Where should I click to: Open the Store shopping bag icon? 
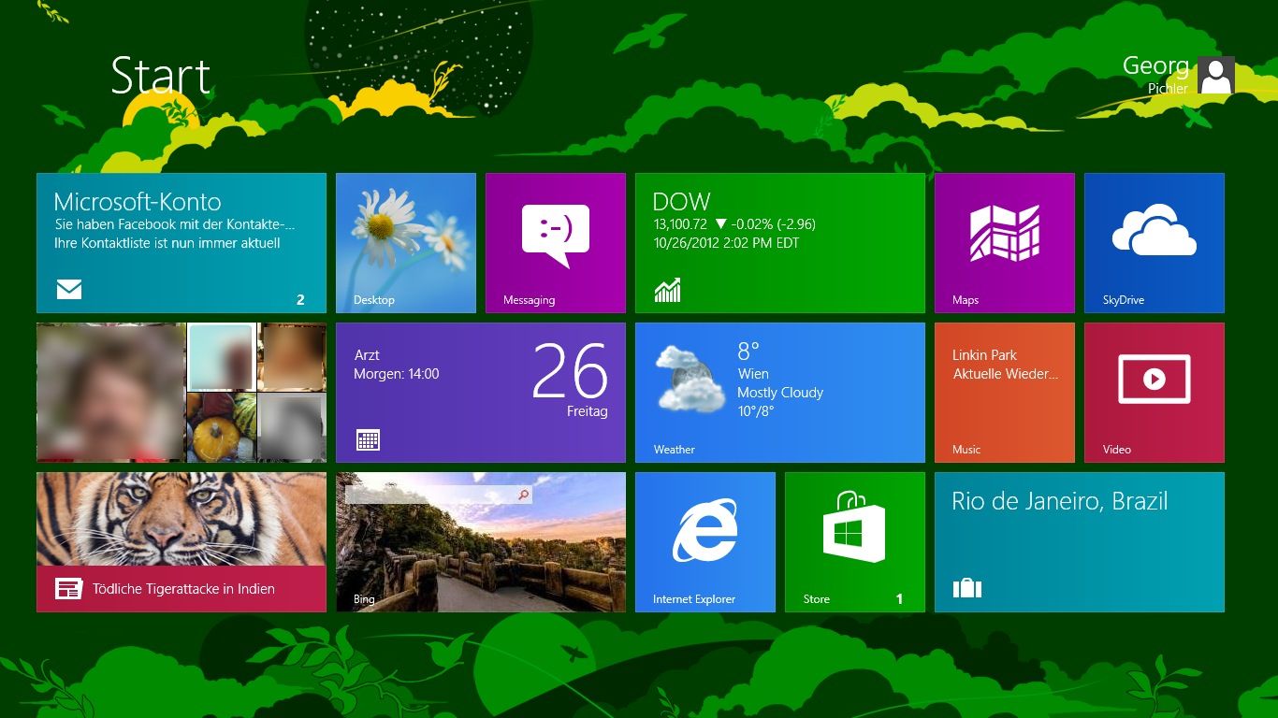[854, 526]
